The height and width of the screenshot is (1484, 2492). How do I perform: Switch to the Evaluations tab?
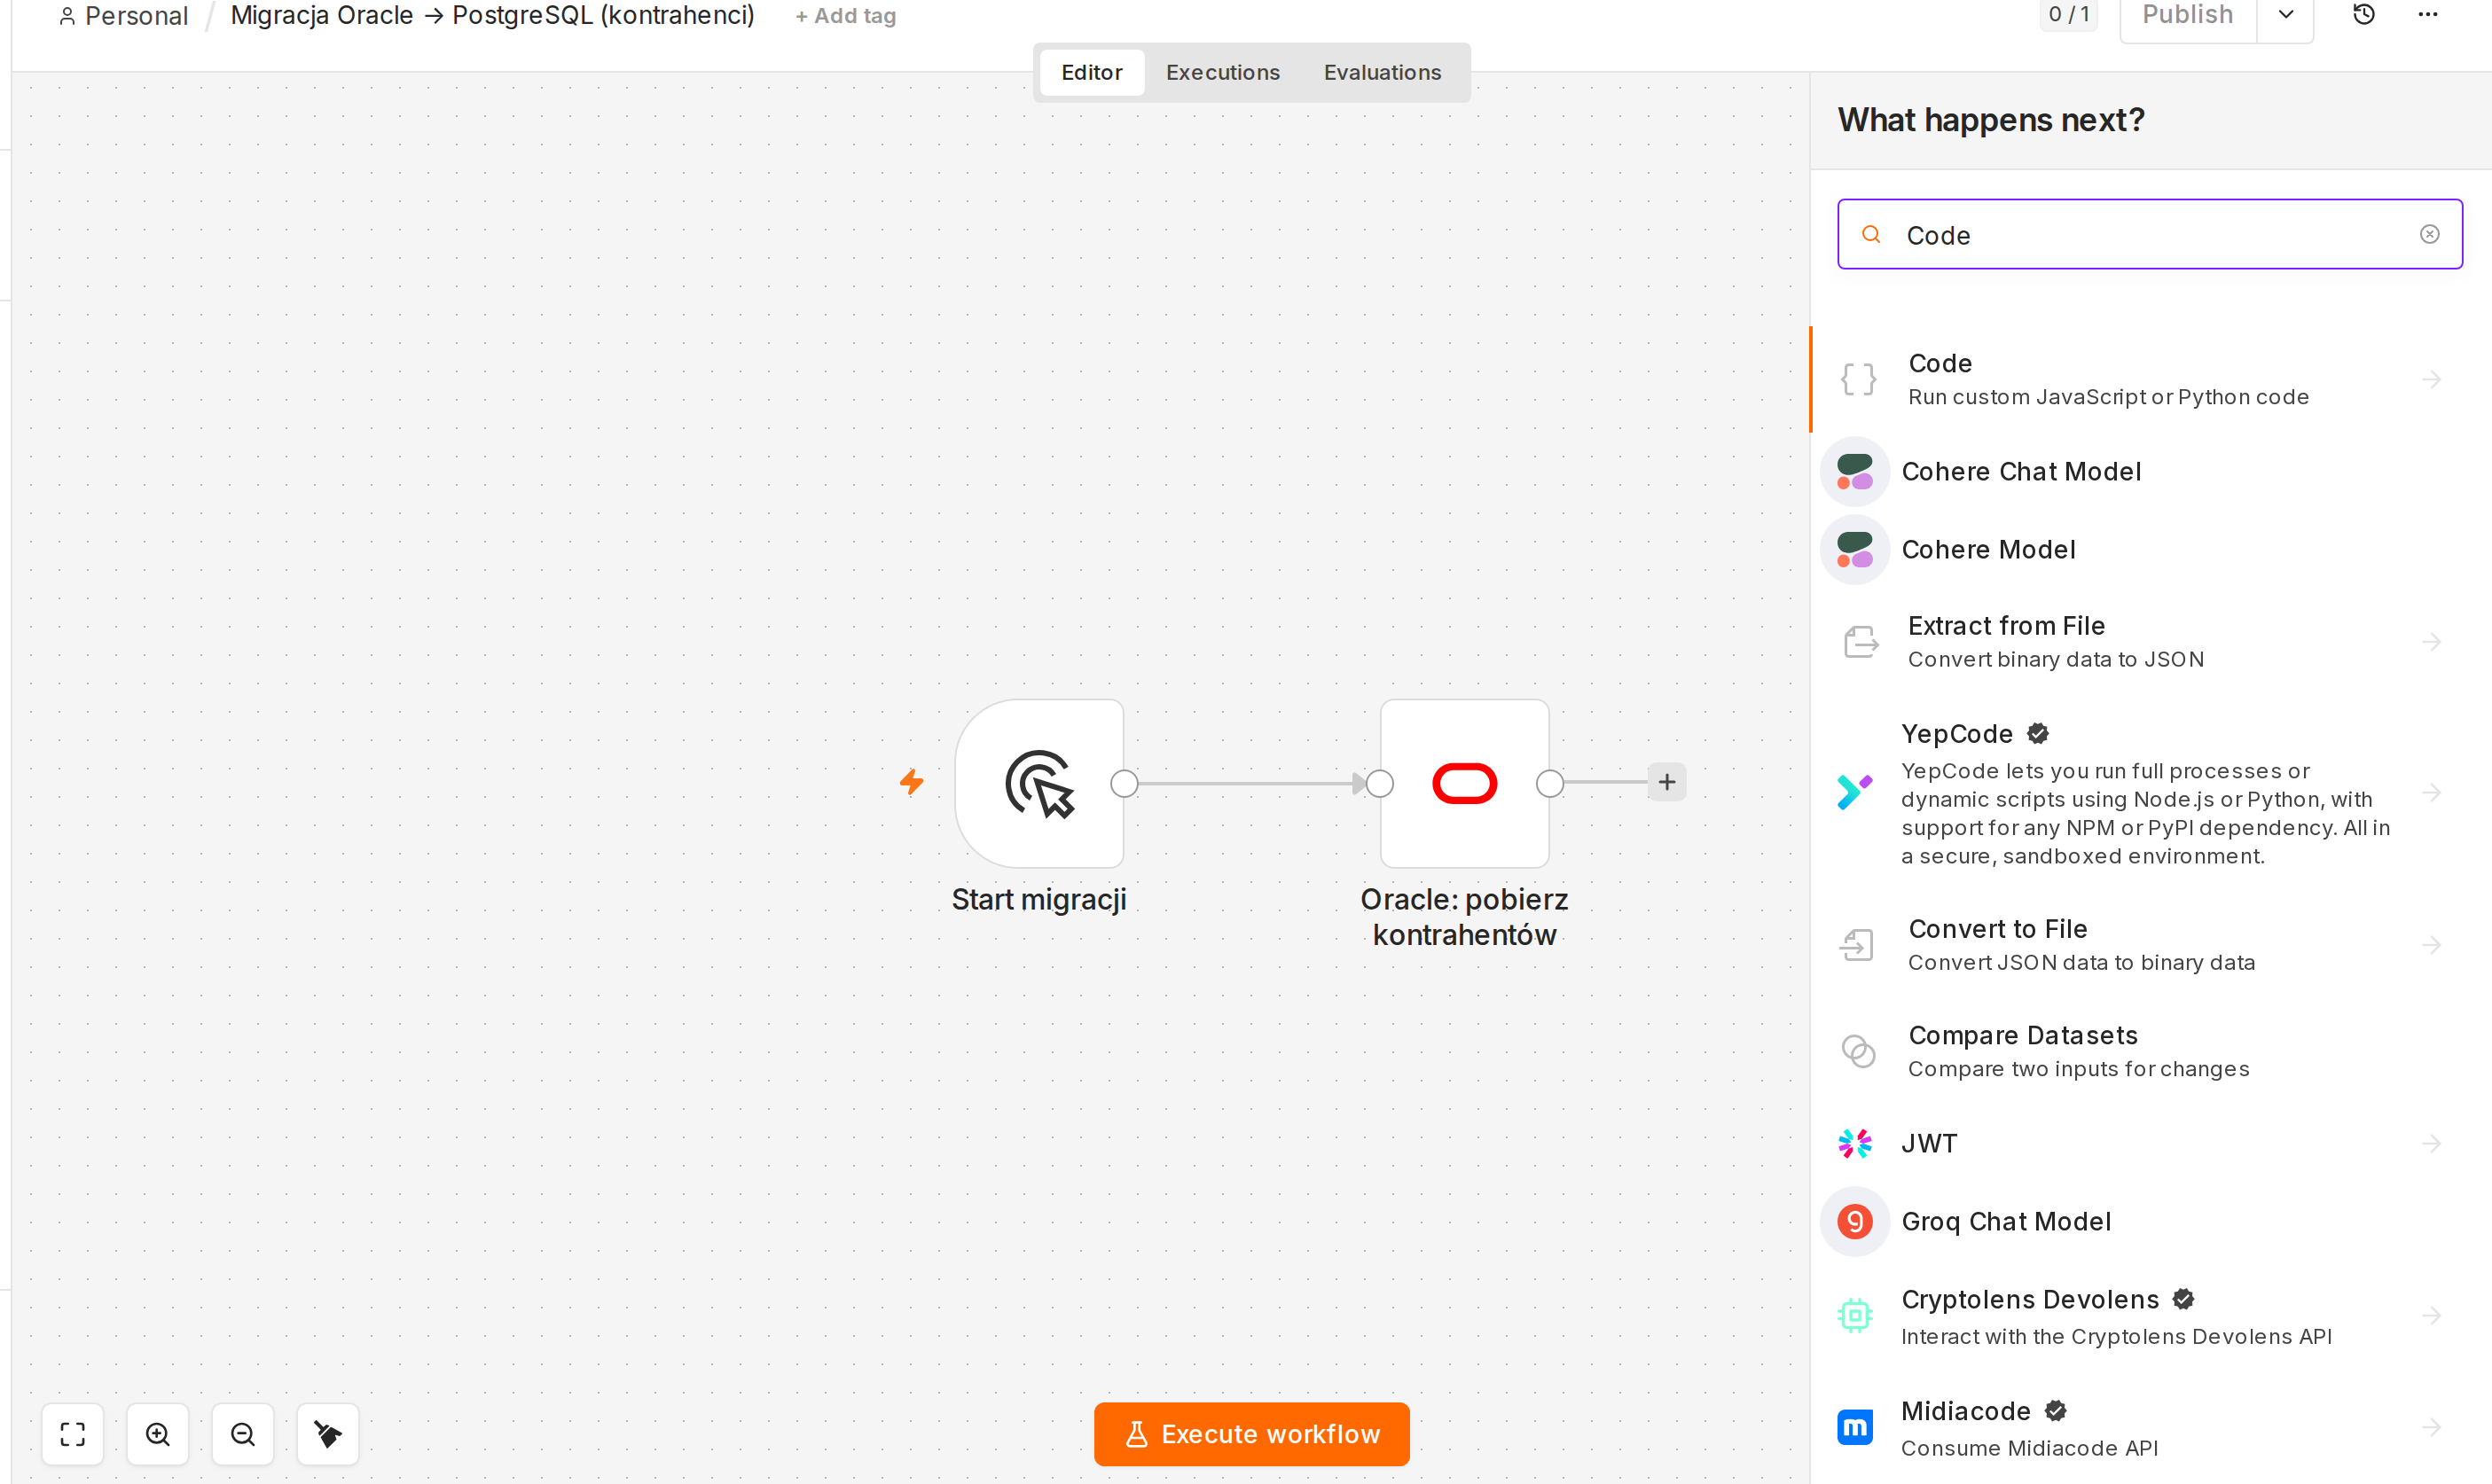(x=1382, y=72)
